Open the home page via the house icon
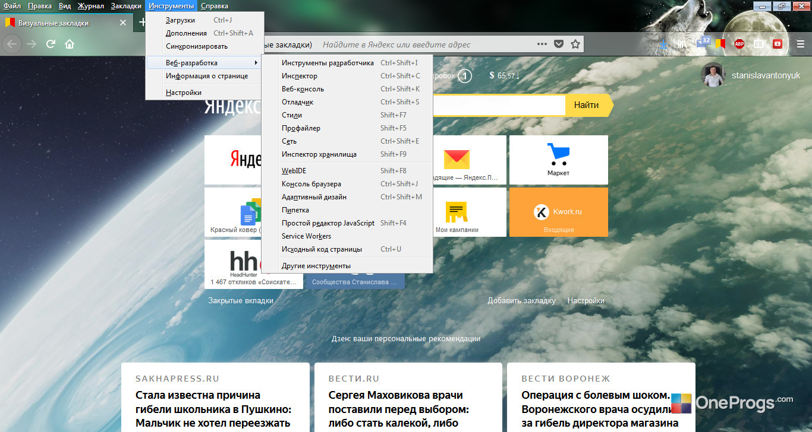Viewport: 812px width, 432px height. click(x=70, y=44)
